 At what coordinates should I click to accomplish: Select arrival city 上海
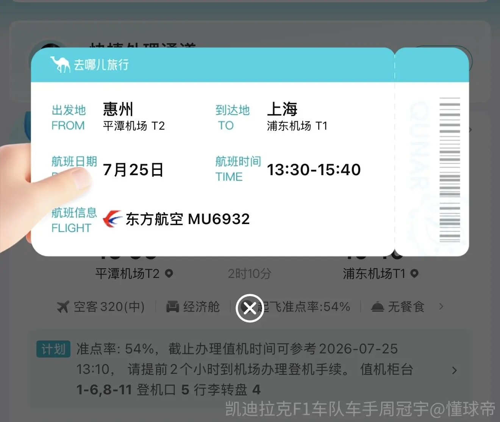pos(282,109)
